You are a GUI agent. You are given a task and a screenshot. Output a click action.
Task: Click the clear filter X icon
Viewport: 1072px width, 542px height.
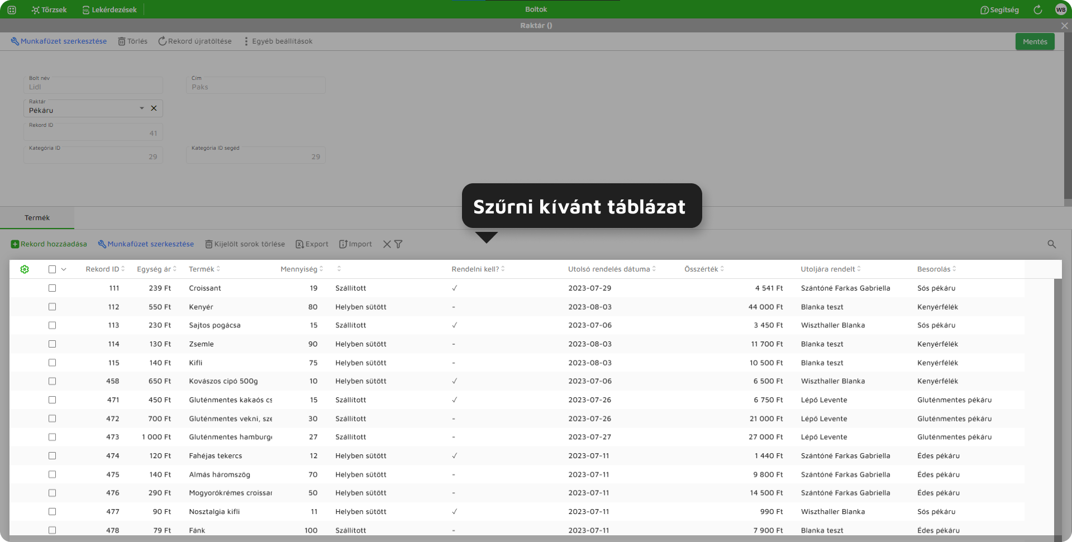(387, 244)
